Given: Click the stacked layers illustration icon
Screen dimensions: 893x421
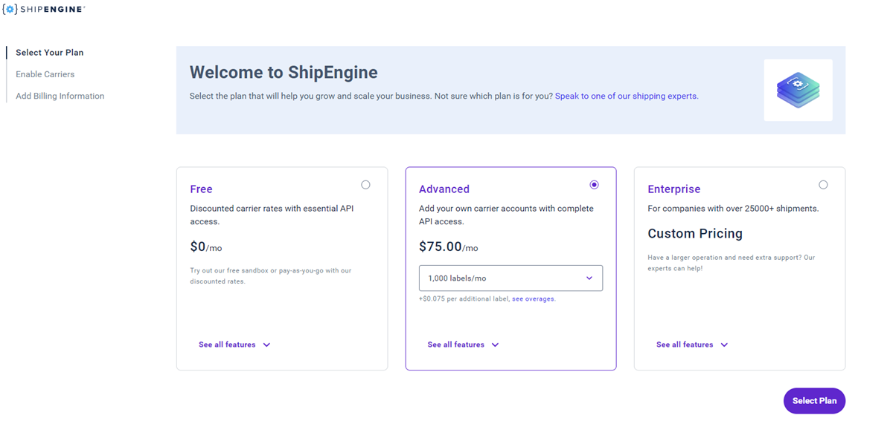Looking at the screenshot, I should tap(798, 90).
